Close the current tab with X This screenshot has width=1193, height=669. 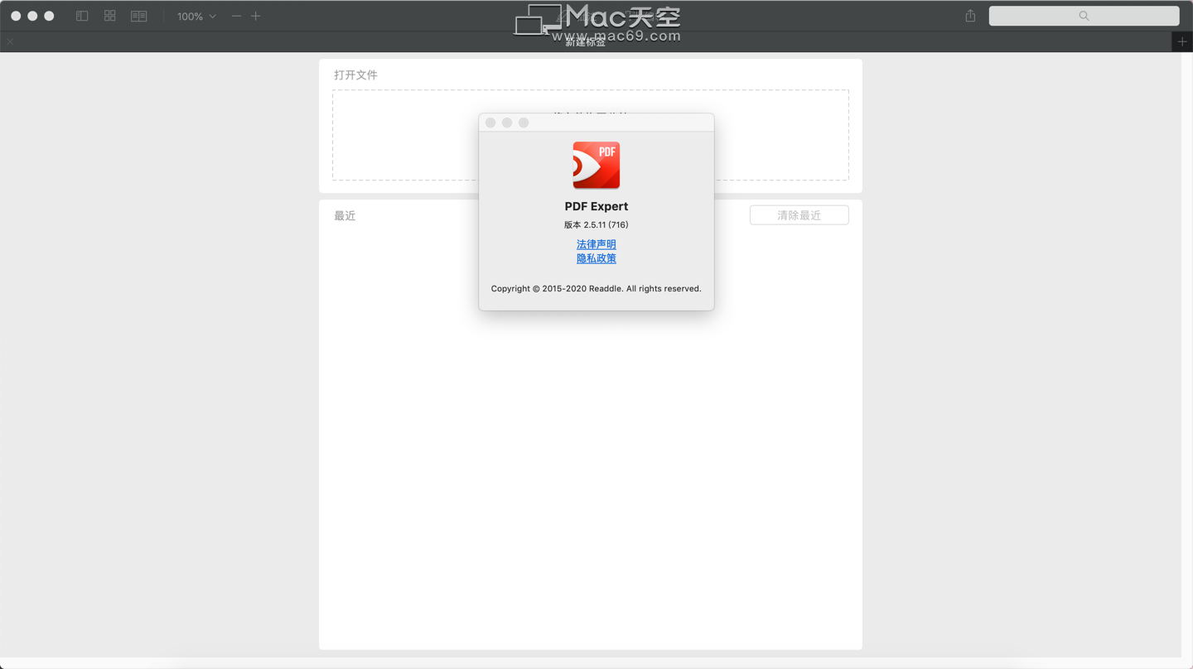pos(10,41)
